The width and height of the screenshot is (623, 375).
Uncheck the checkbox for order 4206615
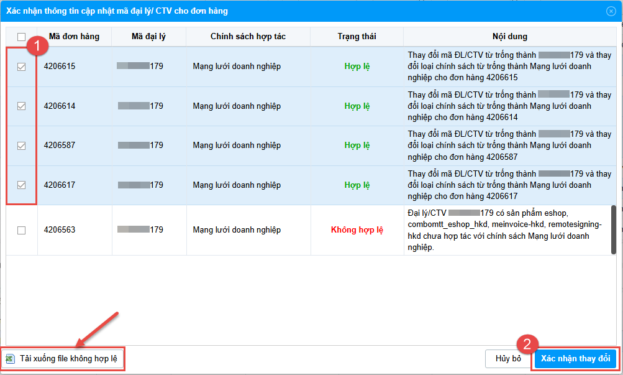[x=22, y=67]
